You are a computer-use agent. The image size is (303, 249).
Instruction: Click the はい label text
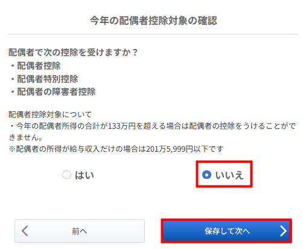tap(85, 175)
